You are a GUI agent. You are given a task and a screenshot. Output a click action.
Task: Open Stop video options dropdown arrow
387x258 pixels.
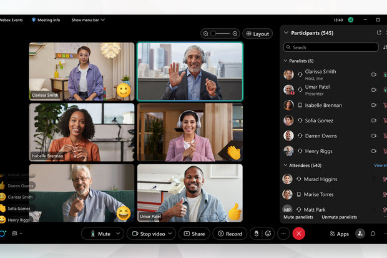coord(170,233)
